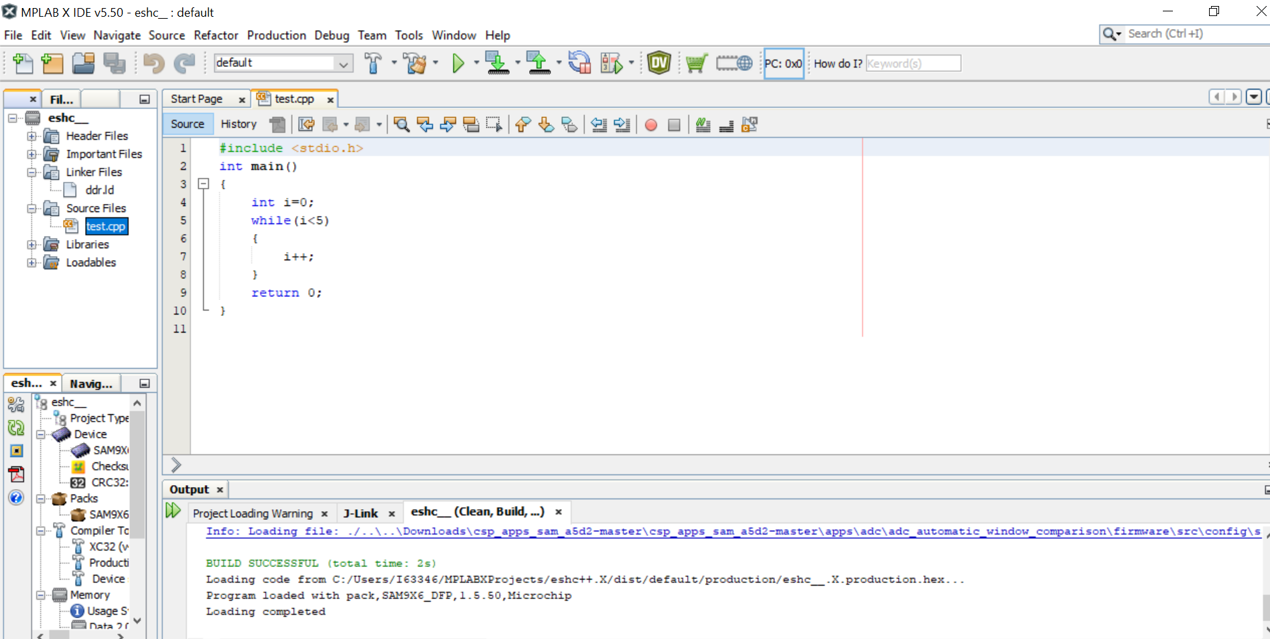The image size is (1270, 639).
Task: Select test.cpp in the project tree
Action: (106, 227)
